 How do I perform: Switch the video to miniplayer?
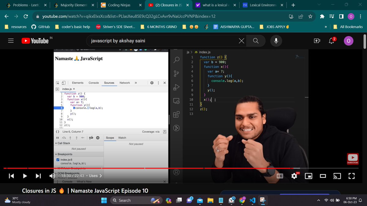pos(309,176)
